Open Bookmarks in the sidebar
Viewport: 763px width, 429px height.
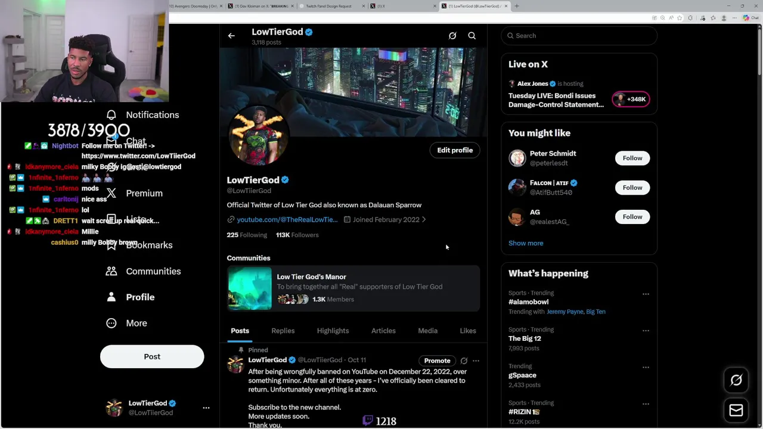point(149,245)
